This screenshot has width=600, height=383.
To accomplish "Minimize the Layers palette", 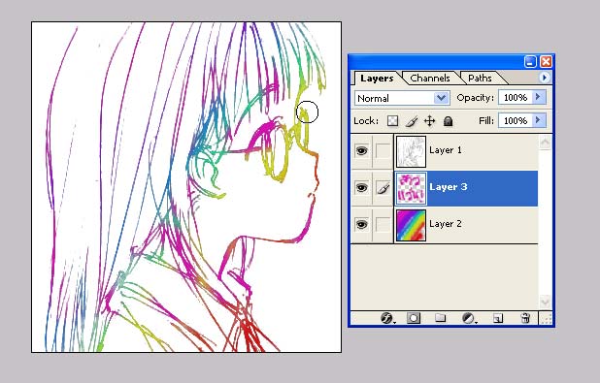I will 530,61.
